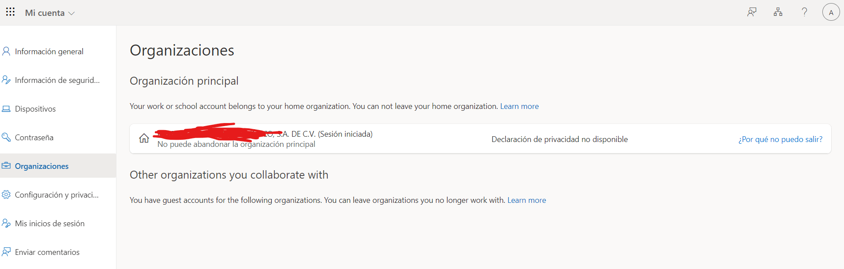Go to Información general
Viewport: 844px width, 269px height.
[x=49, y=52]
